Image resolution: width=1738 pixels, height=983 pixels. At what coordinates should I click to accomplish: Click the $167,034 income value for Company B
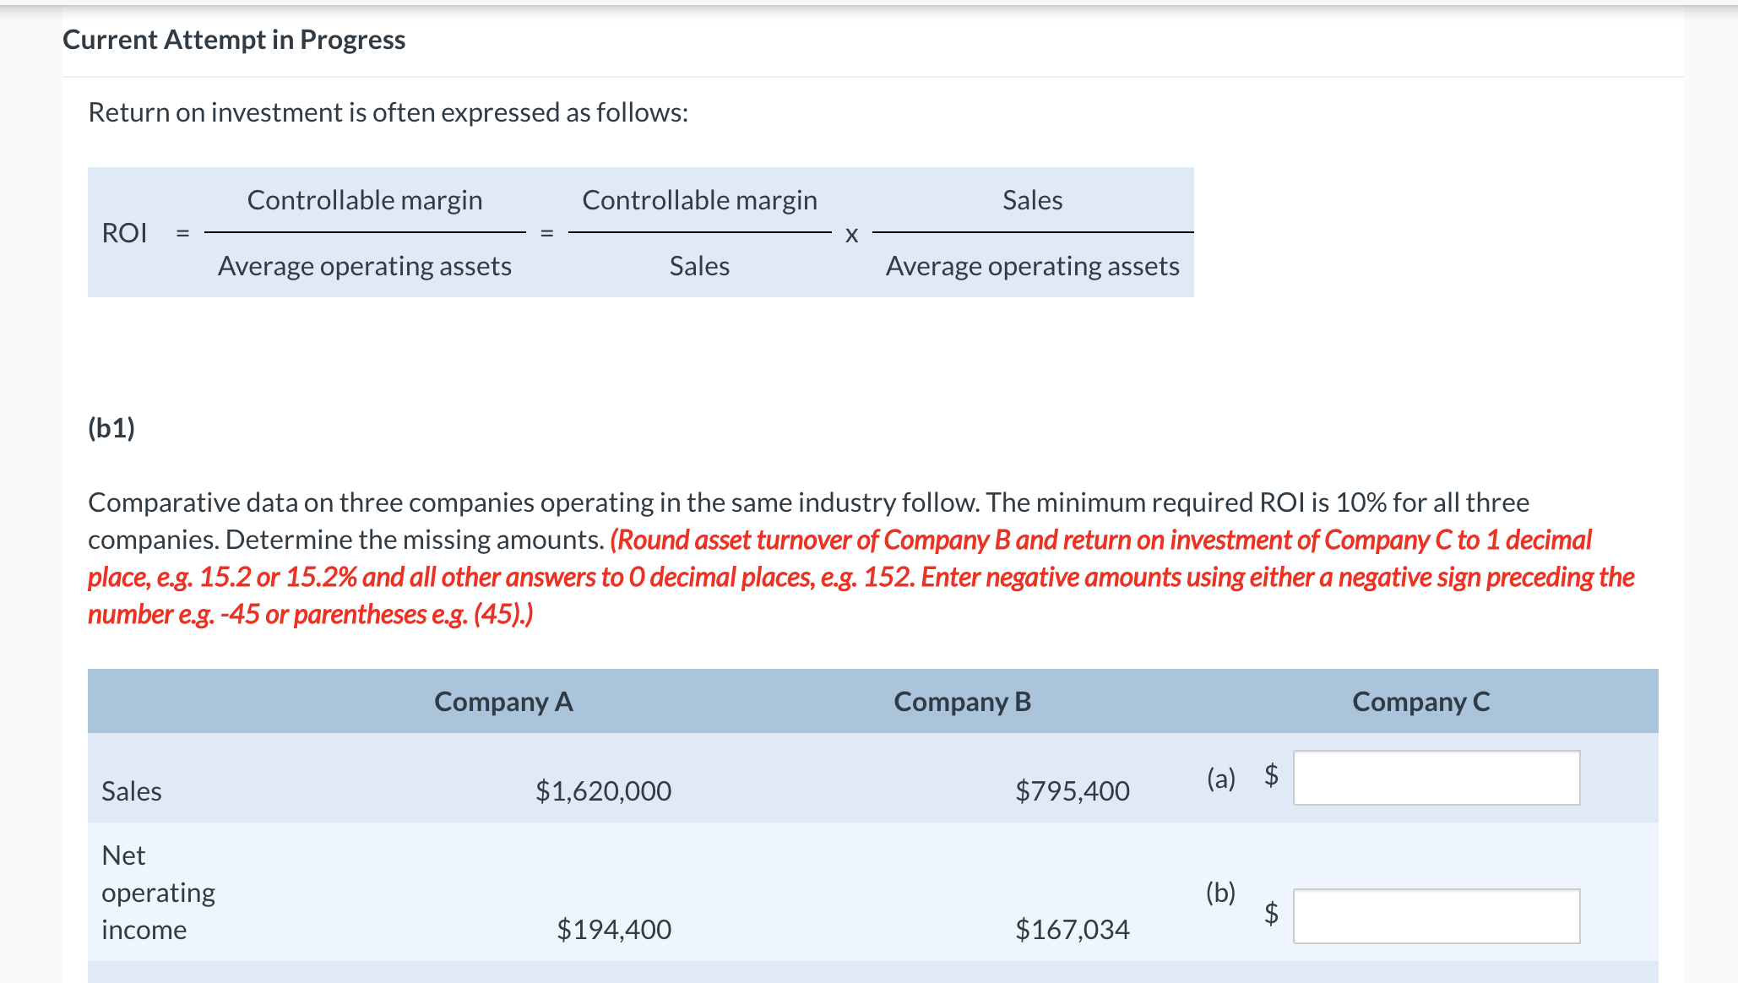click(x=1073, y=929)
